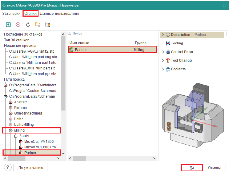Expand the Lathe folder in tree
Image resolution: width=230 pixels, height=173 pixels.
tap(11, 119)
